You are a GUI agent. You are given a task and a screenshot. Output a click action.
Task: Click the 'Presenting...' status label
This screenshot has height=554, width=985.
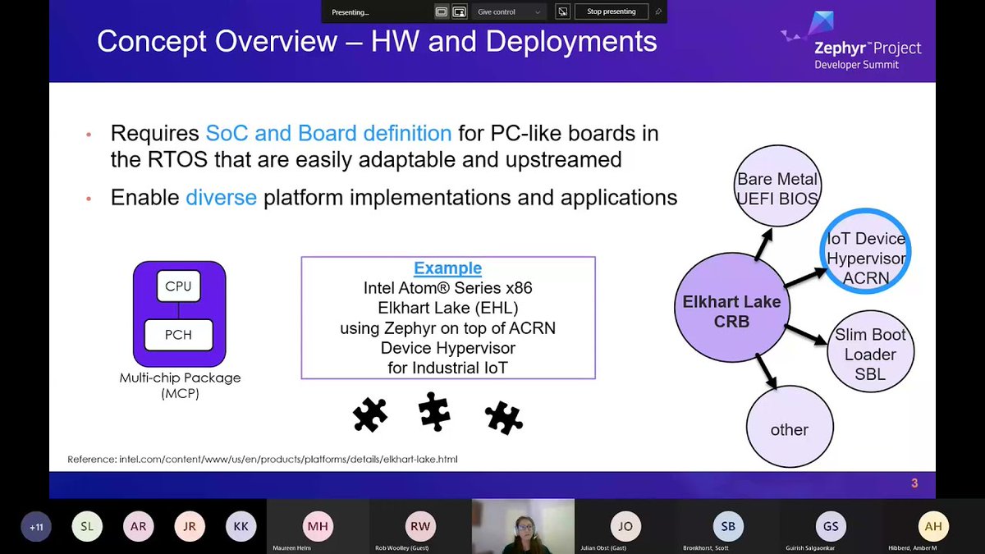click(x=350, y=12)
